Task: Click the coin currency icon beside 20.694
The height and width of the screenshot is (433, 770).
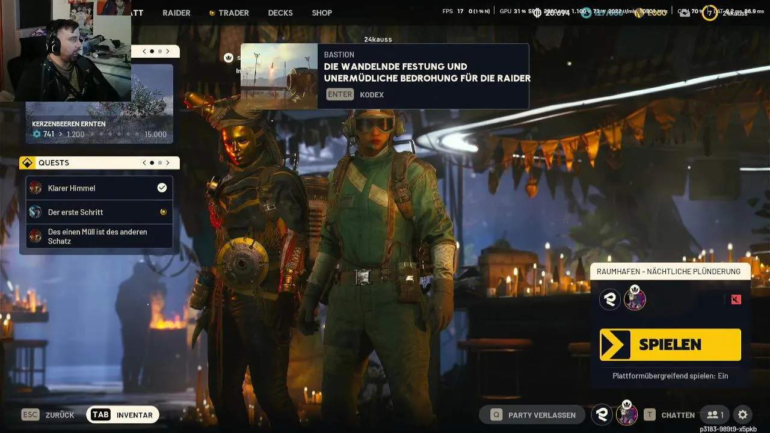Action: click(537, 13)
